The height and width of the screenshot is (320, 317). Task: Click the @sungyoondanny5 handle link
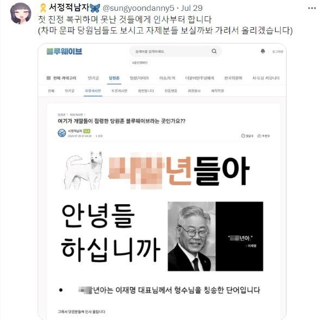point(139,8)
